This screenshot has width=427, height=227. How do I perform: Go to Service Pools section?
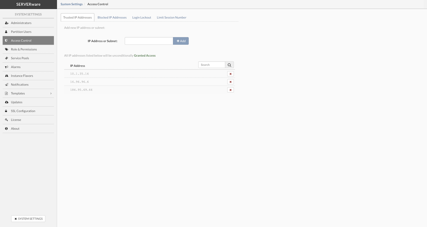tap(20, 58)
